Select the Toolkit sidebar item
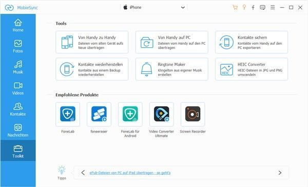The image size is (308, 187). tap(18, 151)
